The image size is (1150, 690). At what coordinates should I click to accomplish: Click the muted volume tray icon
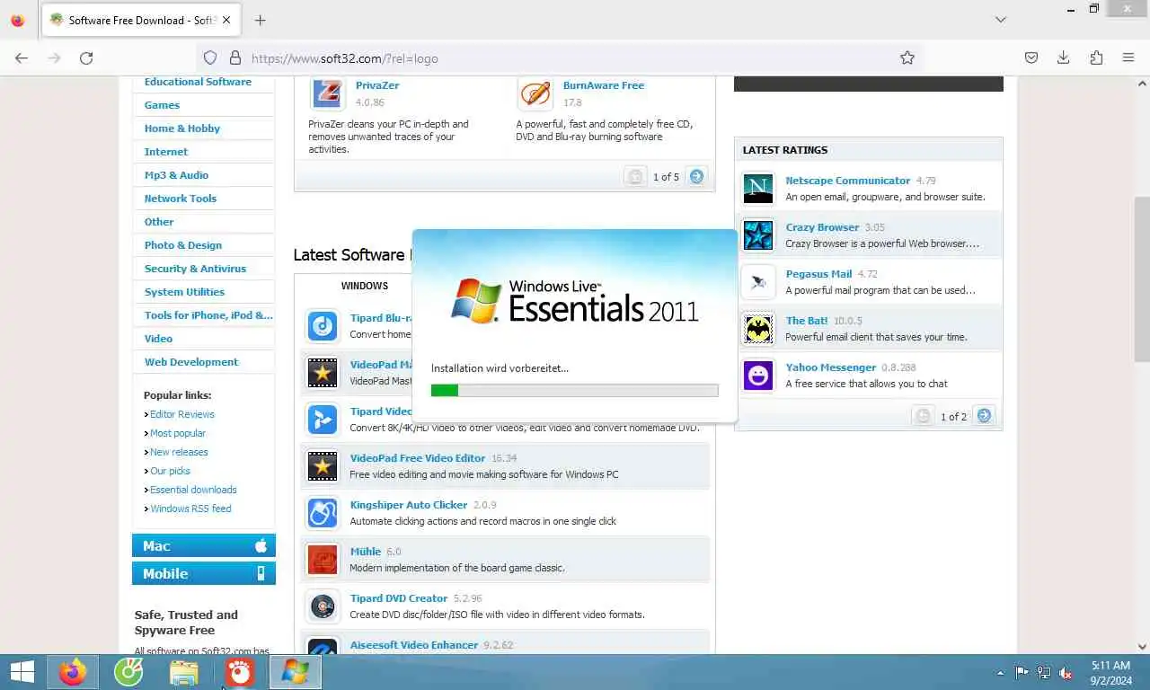coord(1066,673)
